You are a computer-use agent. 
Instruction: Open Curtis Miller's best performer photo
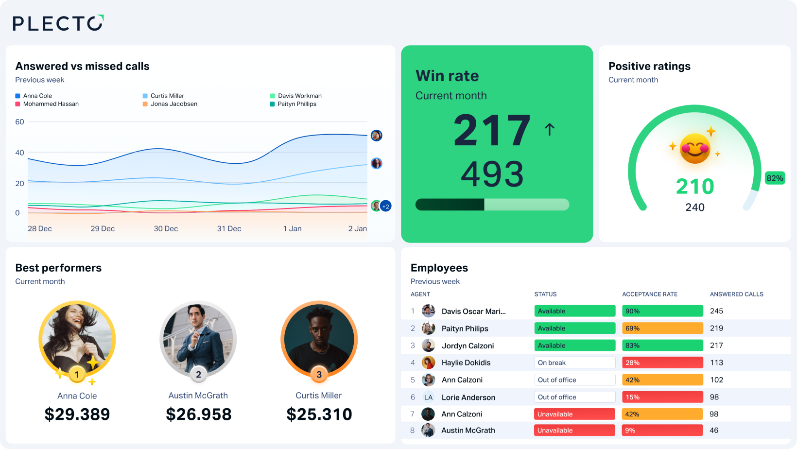coord(319,339)
